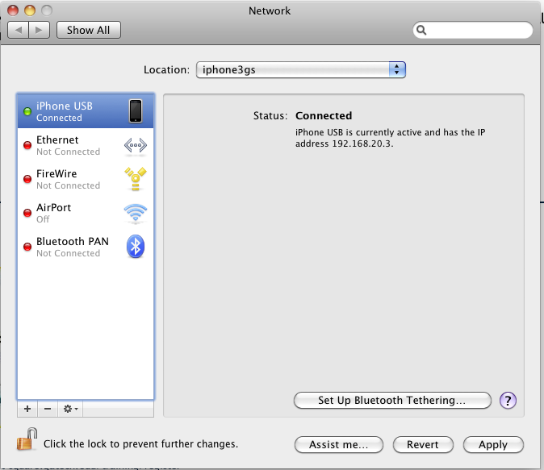Click the Ethernet arrows icon

pos(136,145)
